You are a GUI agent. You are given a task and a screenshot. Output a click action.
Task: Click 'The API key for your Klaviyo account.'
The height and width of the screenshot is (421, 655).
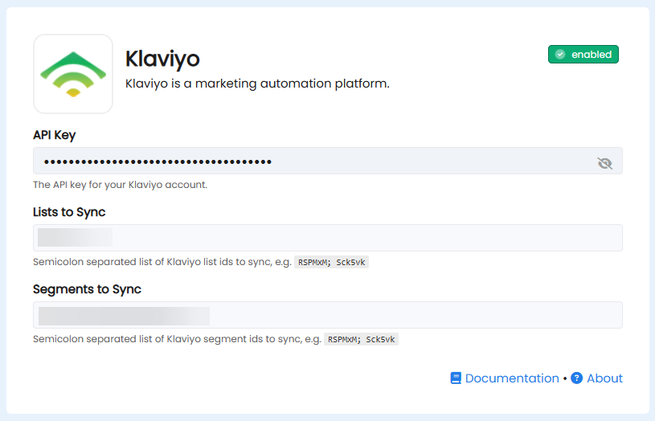(121, 185)
